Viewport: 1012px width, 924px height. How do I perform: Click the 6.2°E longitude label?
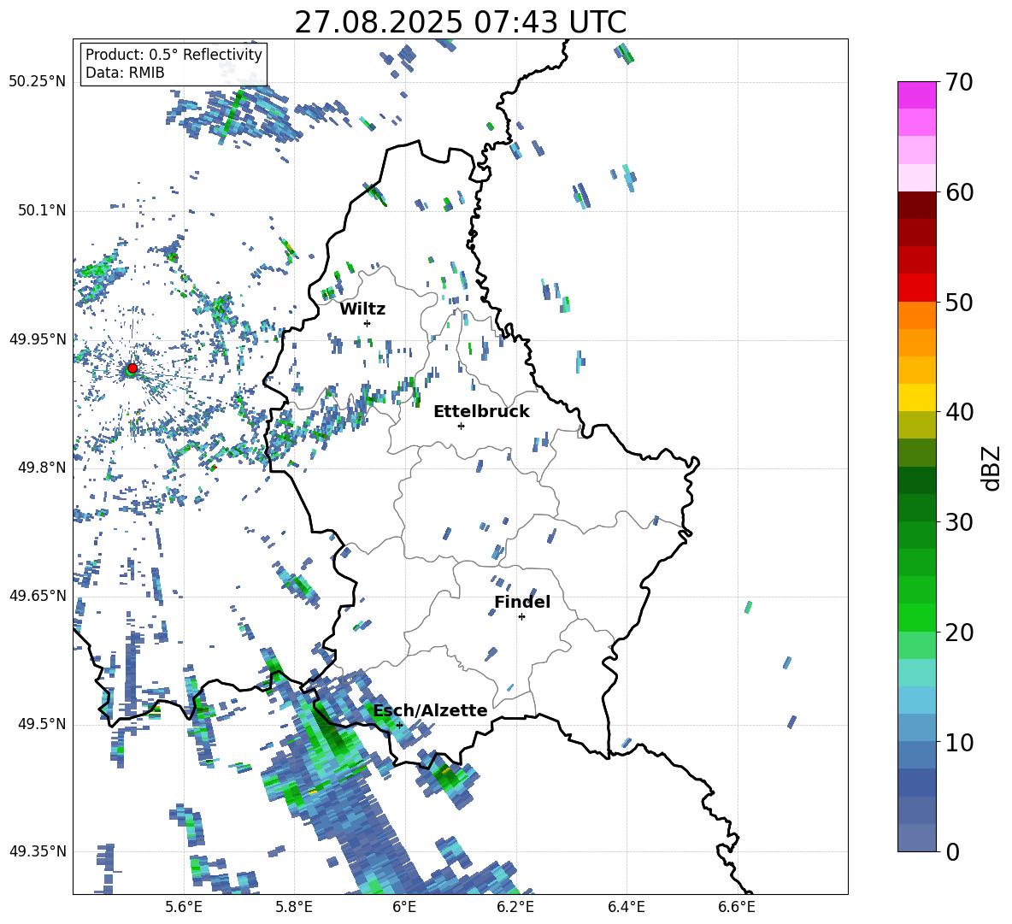pyautogui.click(x=515, y=907)
